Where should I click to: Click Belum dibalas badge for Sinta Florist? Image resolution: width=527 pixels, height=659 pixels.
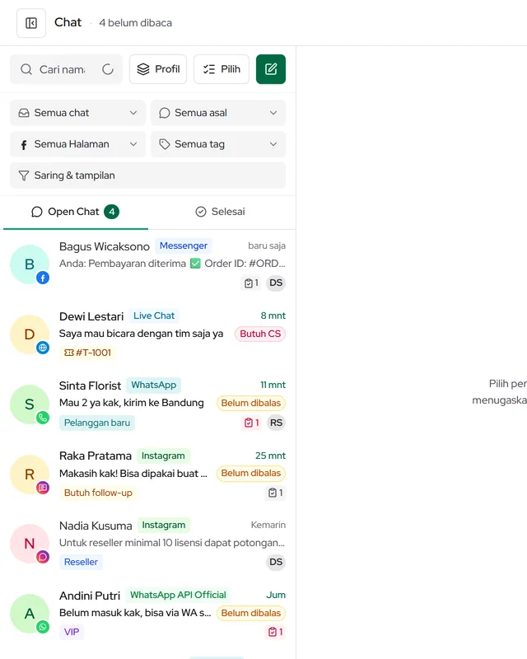[x=251, y=403]
